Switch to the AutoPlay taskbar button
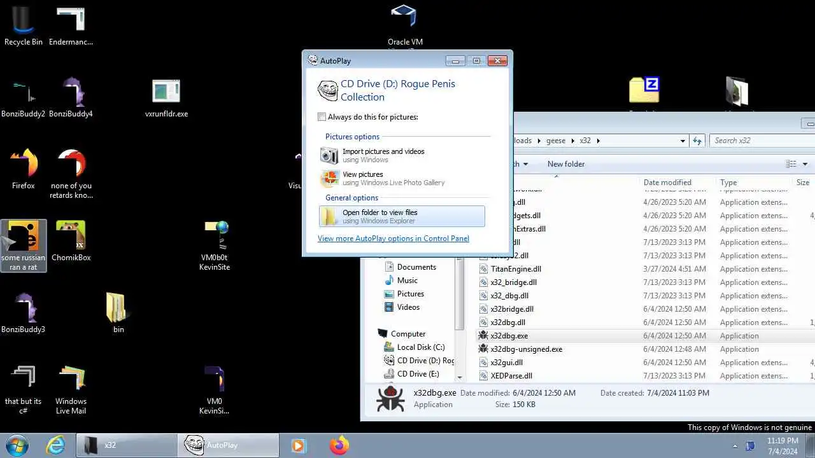Image resolution: width=815 pixels, height=458 pixels. click(230, 445)
